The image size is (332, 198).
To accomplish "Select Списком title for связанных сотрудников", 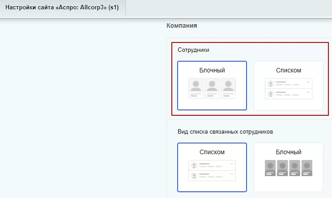I will pos(212,152).
